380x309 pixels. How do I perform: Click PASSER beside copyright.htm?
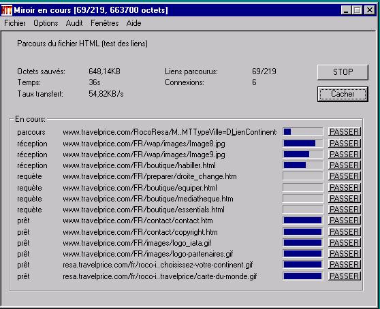click(x=345, y=232)
